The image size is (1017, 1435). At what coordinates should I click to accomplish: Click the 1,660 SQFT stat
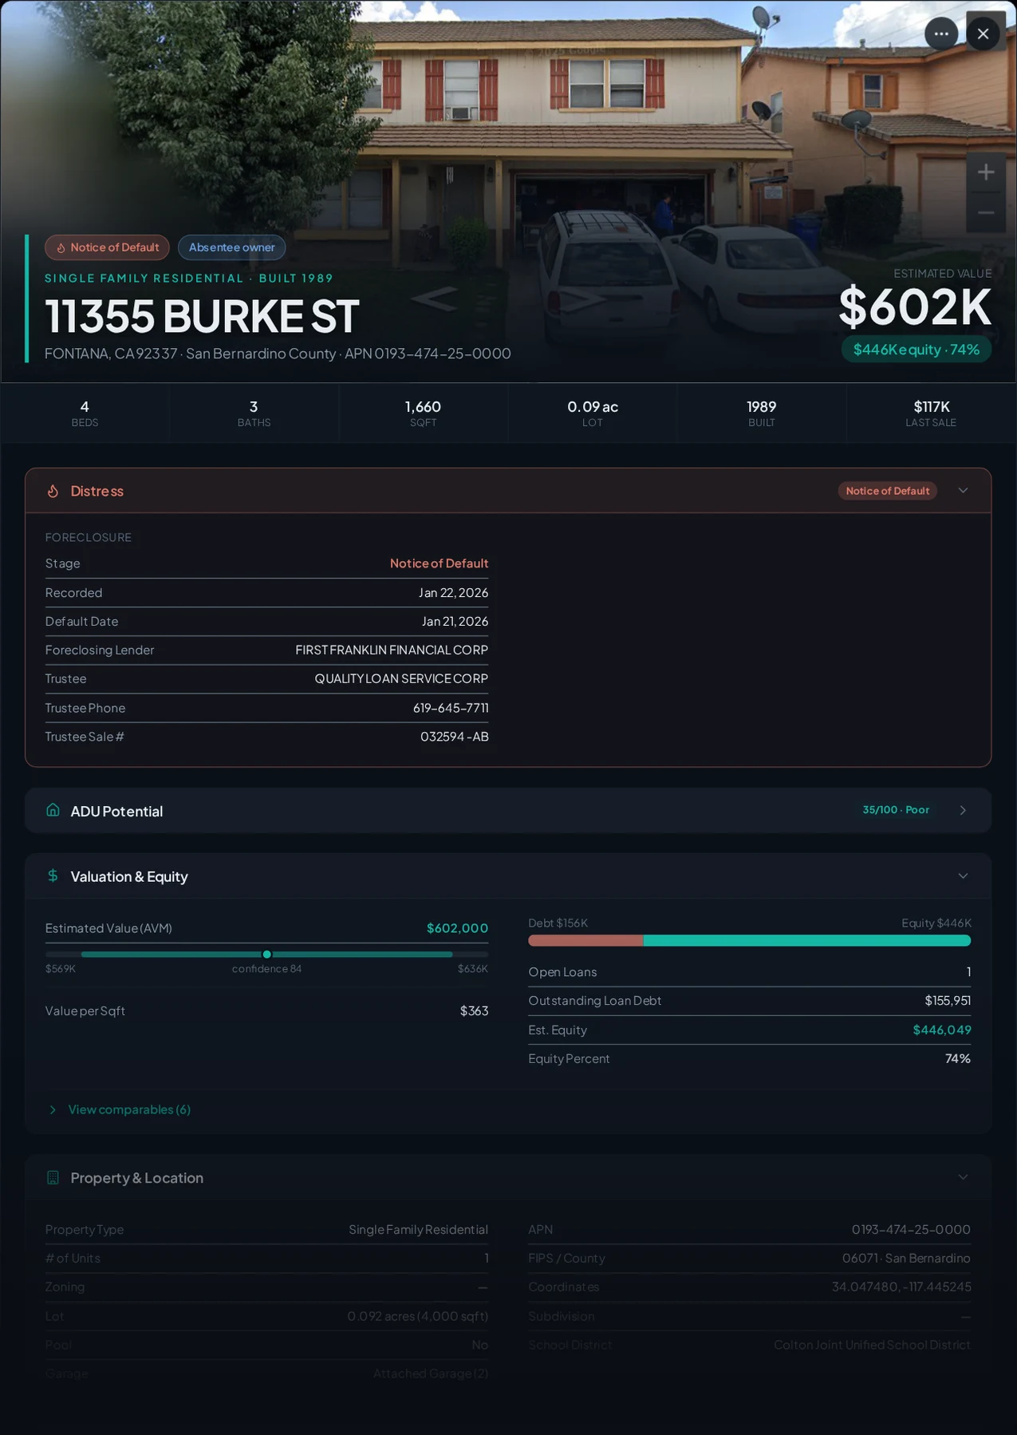(423, 413)
